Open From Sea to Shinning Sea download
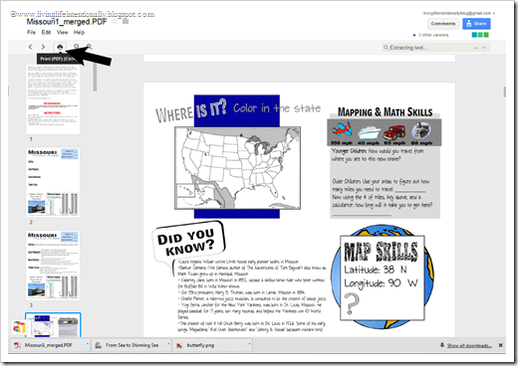Viewport: 518px width, 366px height. (x=132, y=345)
